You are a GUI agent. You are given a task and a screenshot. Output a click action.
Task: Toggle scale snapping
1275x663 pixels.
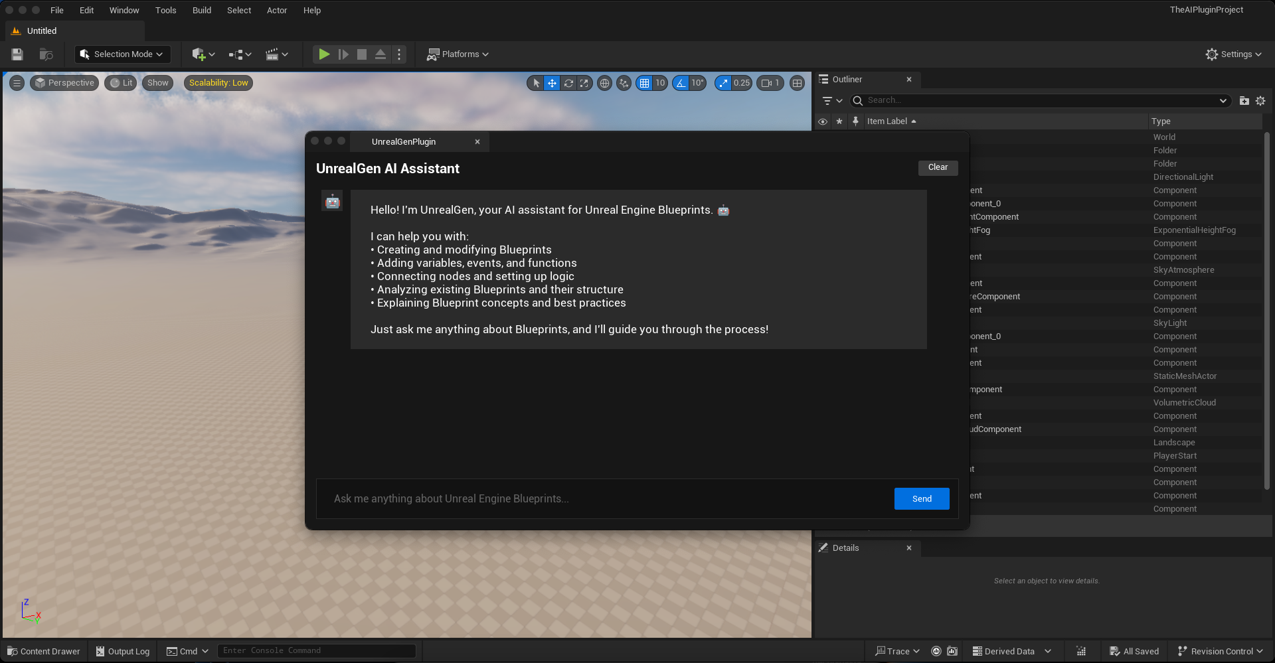pyautogui.click(x=723, y=83)
